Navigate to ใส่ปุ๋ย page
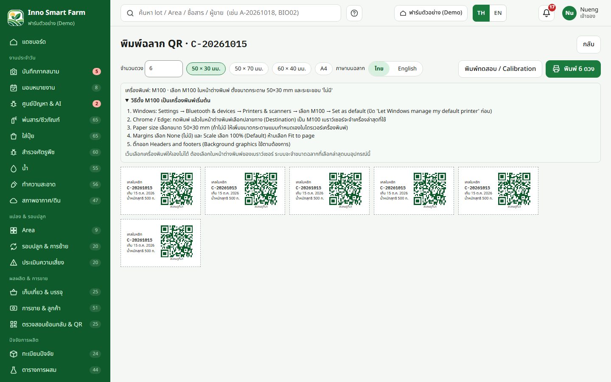This screenshot has height=382, width=611. tap(55, 136)
